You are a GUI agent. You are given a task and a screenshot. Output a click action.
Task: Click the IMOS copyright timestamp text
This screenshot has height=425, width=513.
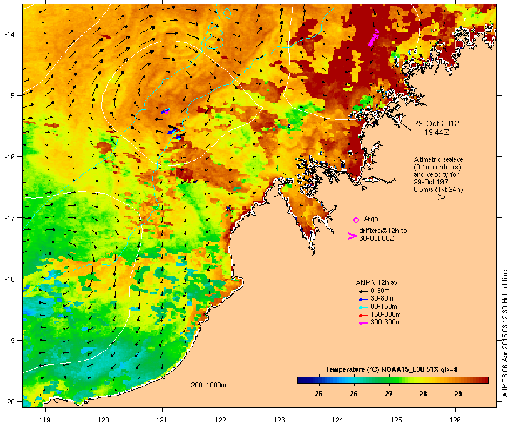505,334
